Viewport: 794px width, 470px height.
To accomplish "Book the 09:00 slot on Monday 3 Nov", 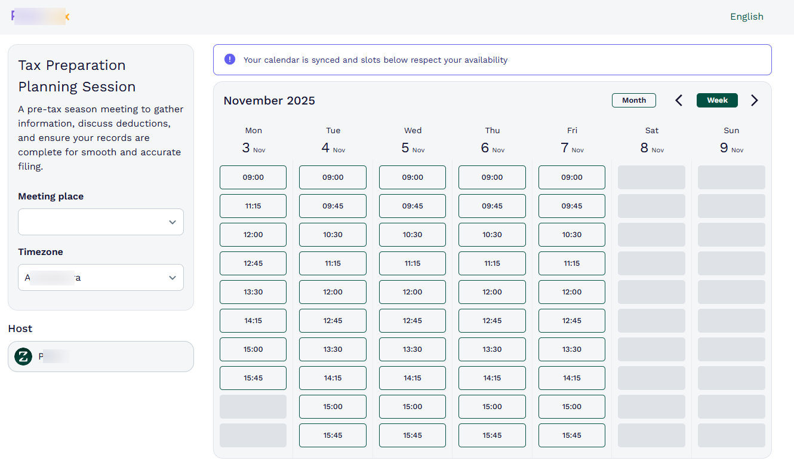I will click(x=253, y=177).
